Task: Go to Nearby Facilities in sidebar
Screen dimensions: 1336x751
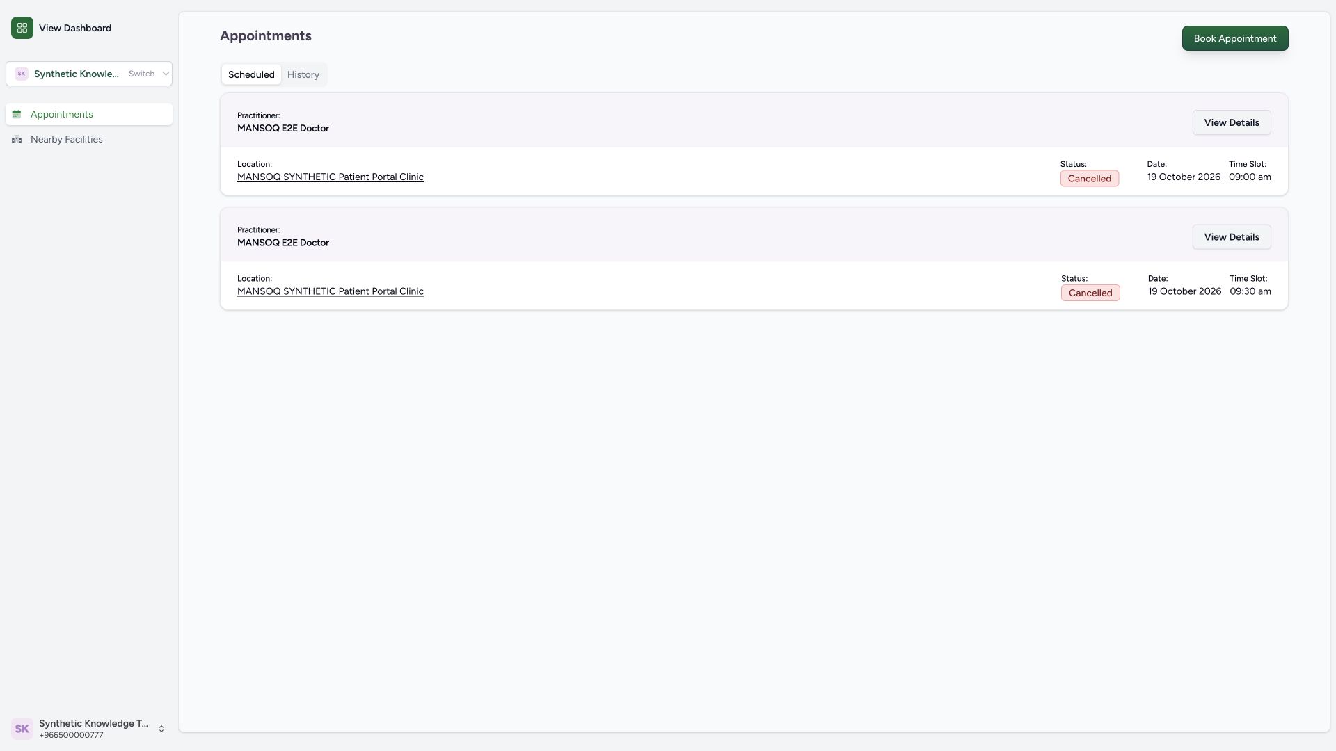Action: (x=89, y=140)
